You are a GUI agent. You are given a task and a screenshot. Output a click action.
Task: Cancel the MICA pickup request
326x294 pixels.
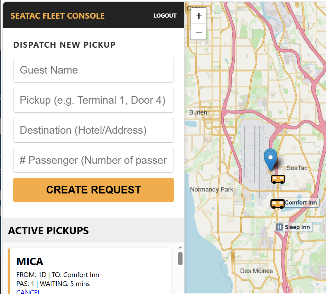28,292
